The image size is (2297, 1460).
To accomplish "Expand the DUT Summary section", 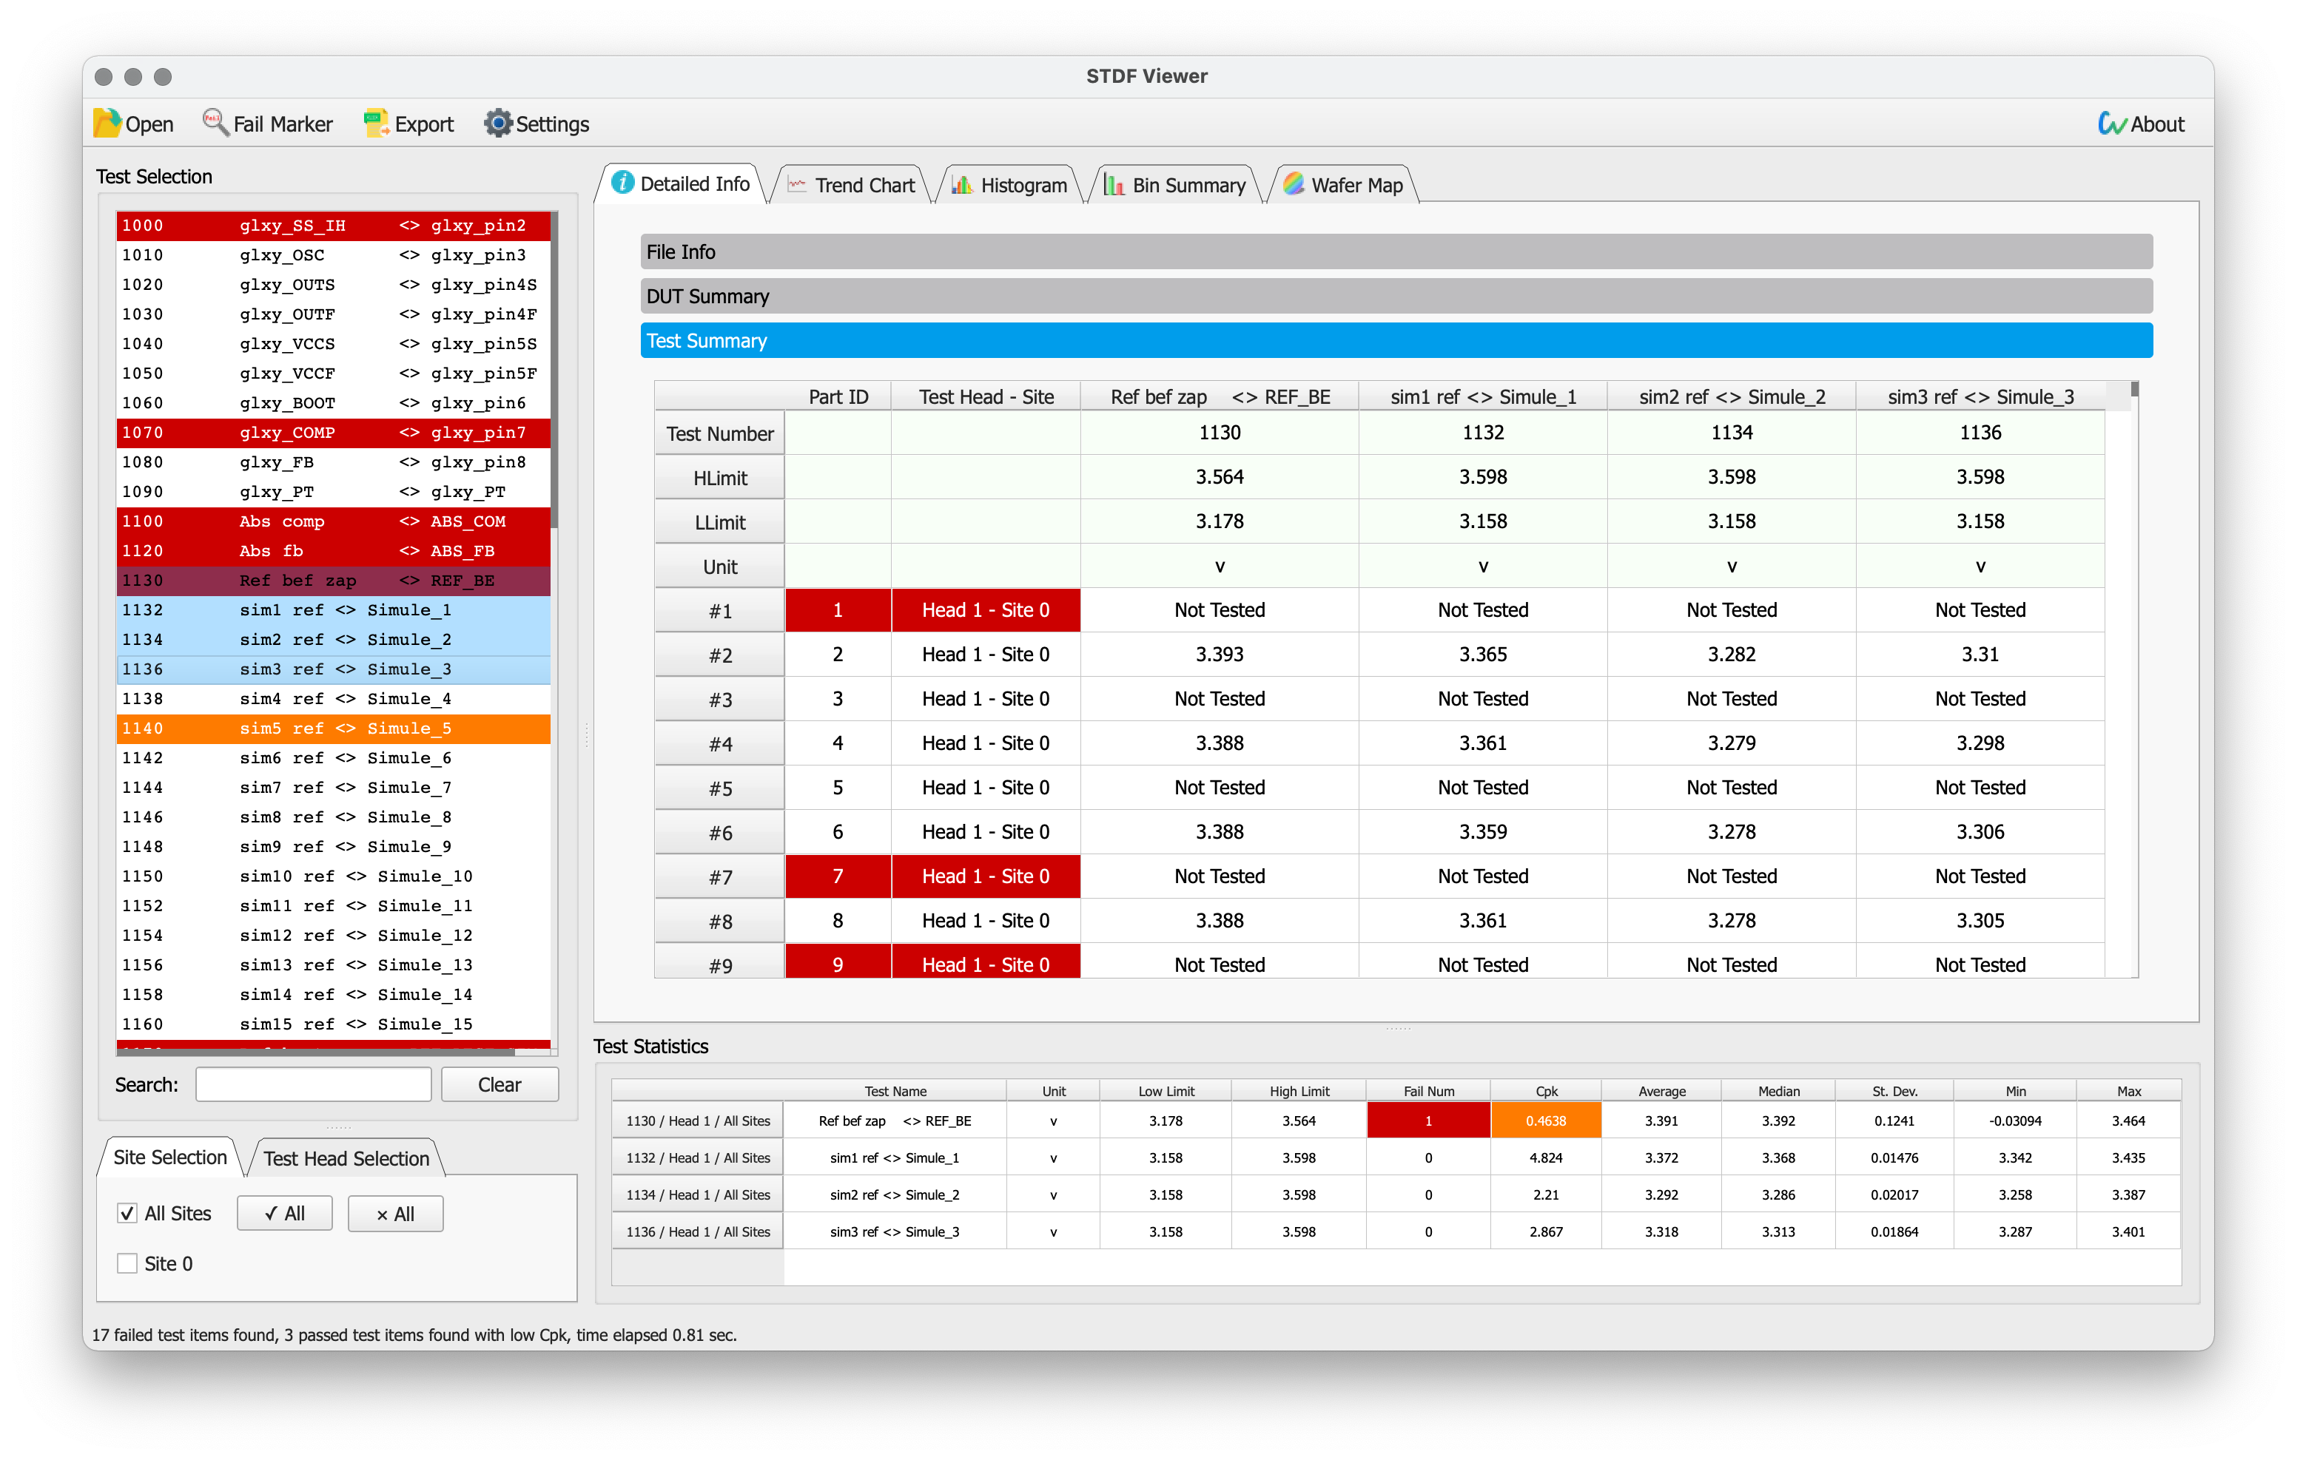I will click(1396, 297).
